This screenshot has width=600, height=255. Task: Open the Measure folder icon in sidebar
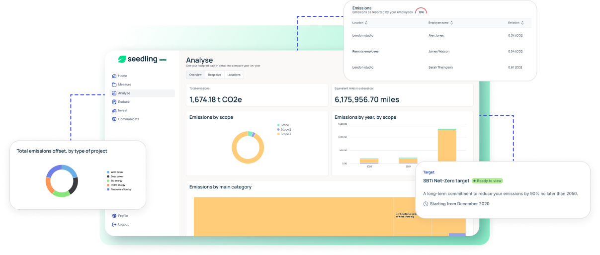tap(114, 85)
